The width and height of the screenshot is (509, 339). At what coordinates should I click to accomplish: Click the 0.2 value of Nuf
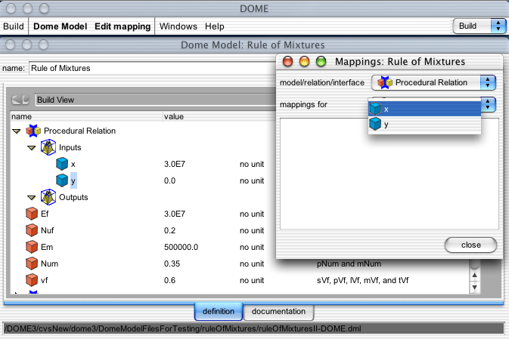(169, 230)
